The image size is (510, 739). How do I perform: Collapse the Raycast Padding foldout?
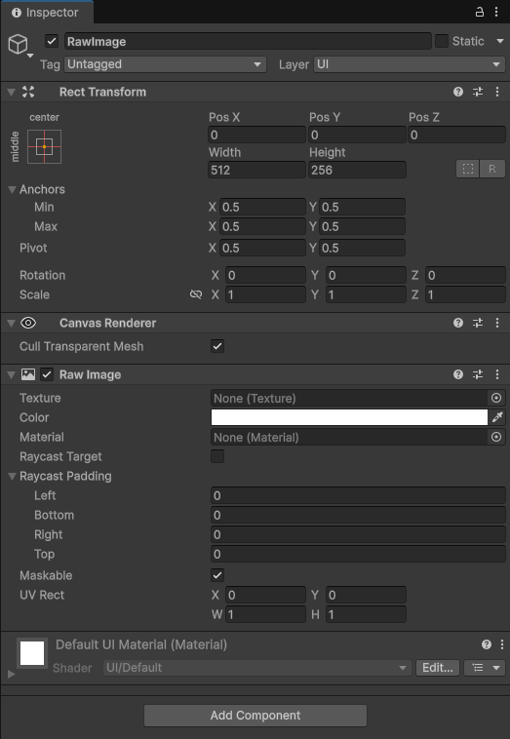(x=13, y=477)
